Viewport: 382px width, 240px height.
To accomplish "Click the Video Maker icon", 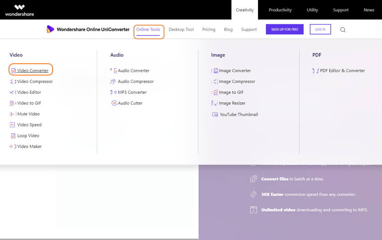I will coord(13,146).
